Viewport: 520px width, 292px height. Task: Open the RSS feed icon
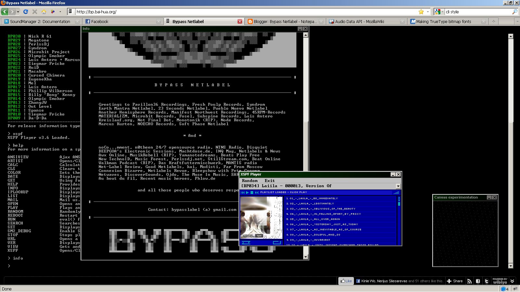pos(469,281)
